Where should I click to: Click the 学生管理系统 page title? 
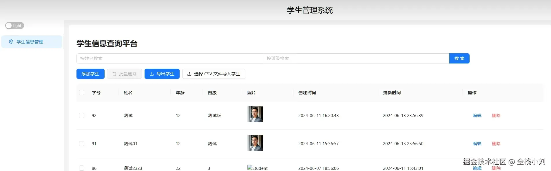tap(310, 10)
